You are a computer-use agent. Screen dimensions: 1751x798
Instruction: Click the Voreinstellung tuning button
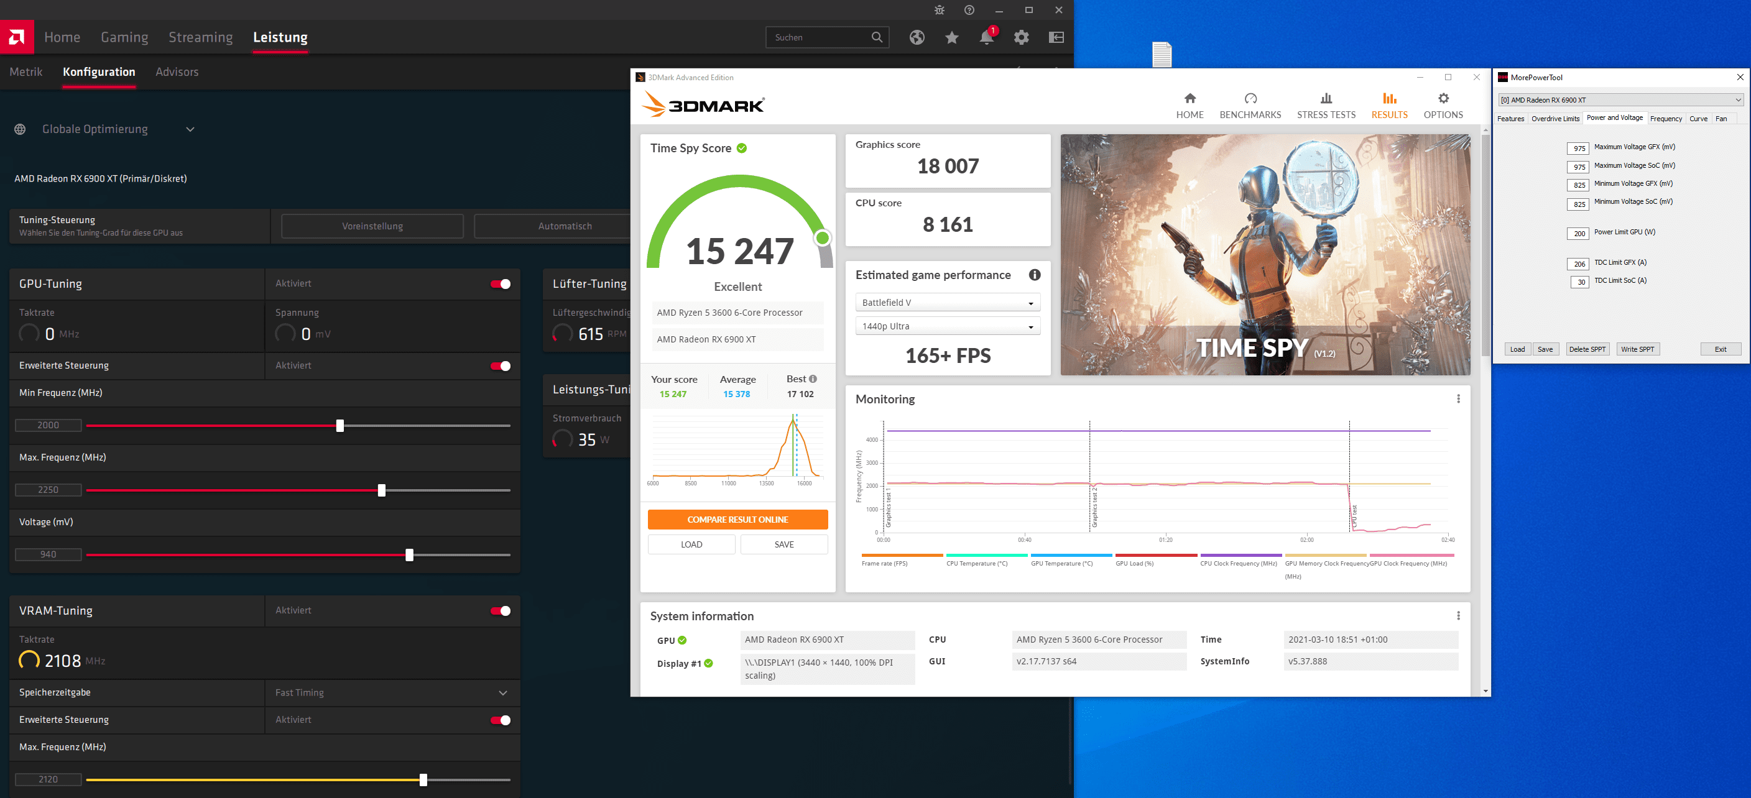click(x=372, y=226)
